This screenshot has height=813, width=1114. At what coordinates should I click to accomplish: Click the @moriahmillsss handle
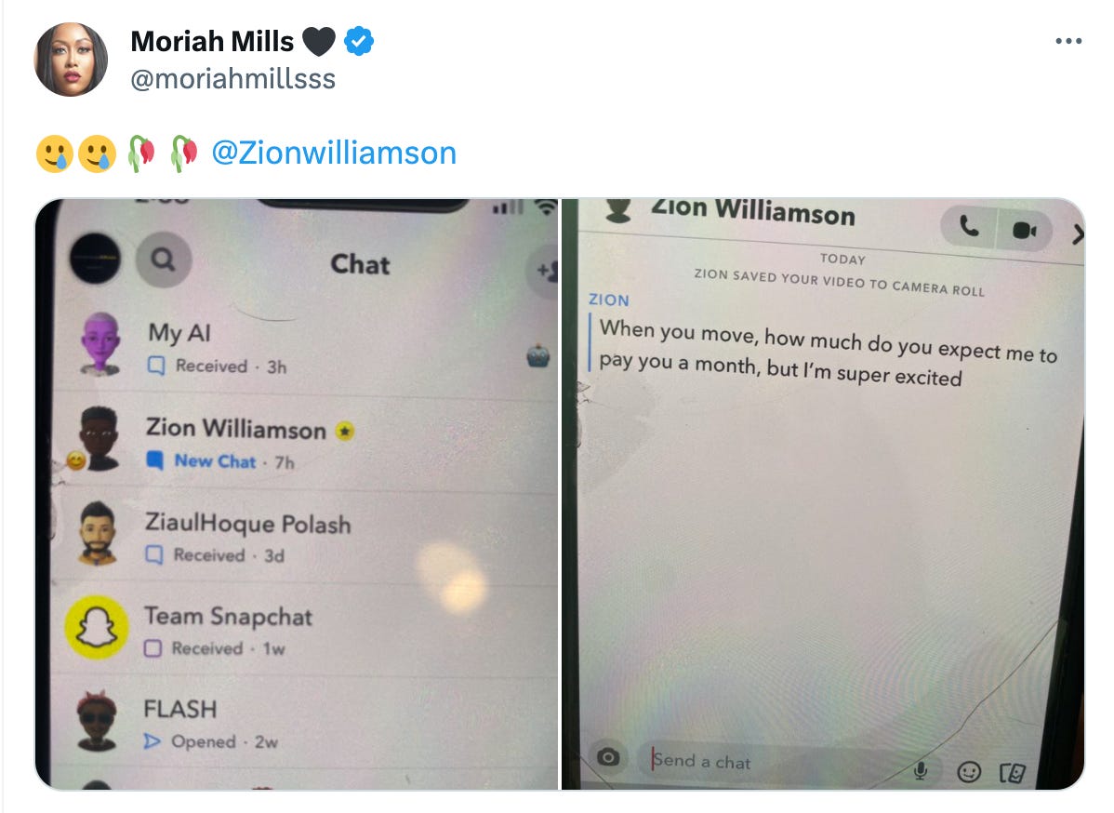233,79
